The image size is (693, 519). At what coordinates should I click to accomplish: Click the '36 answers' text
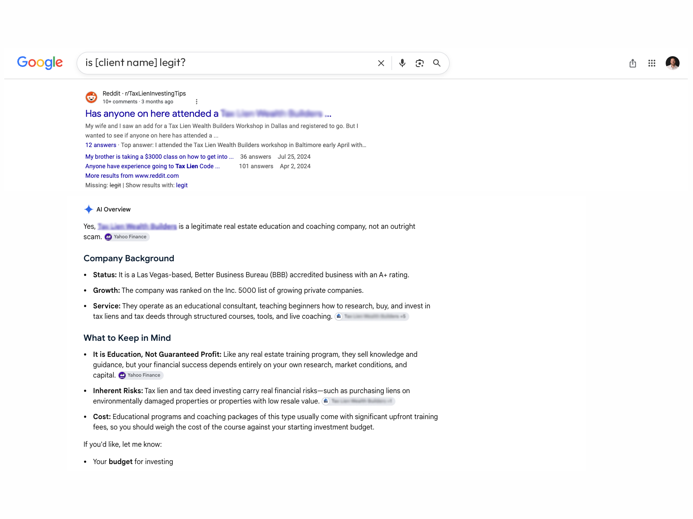click(256, 157)
